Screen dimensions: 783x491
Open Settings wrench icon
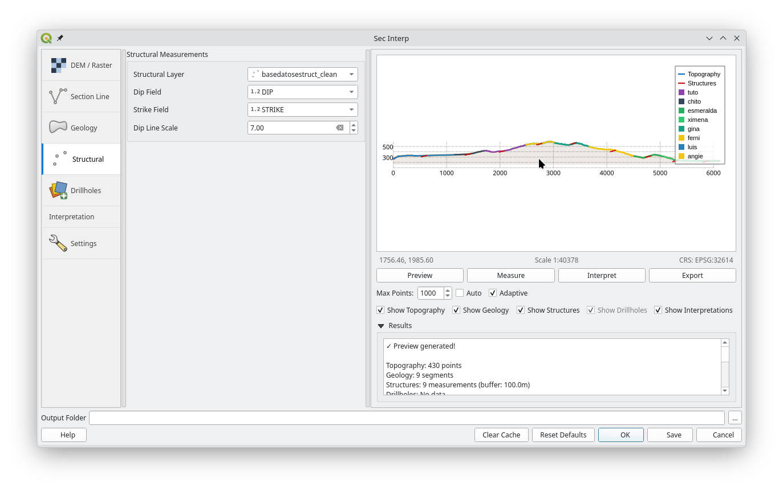click(58, 243)
